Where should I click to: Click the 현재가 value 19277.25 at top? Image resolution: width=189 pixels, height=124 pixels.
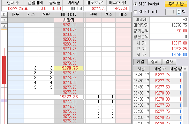coord(15,8)
